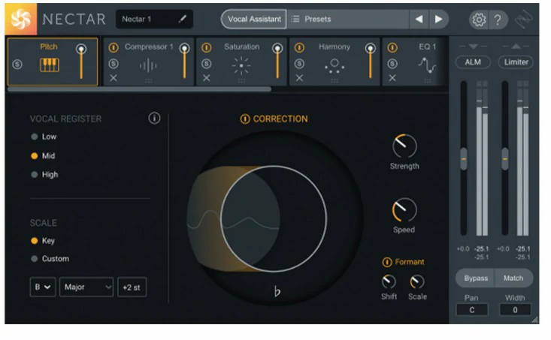Open the help question mark icon
The width and height of the screenshot is (551, 340).
(498, 20)
